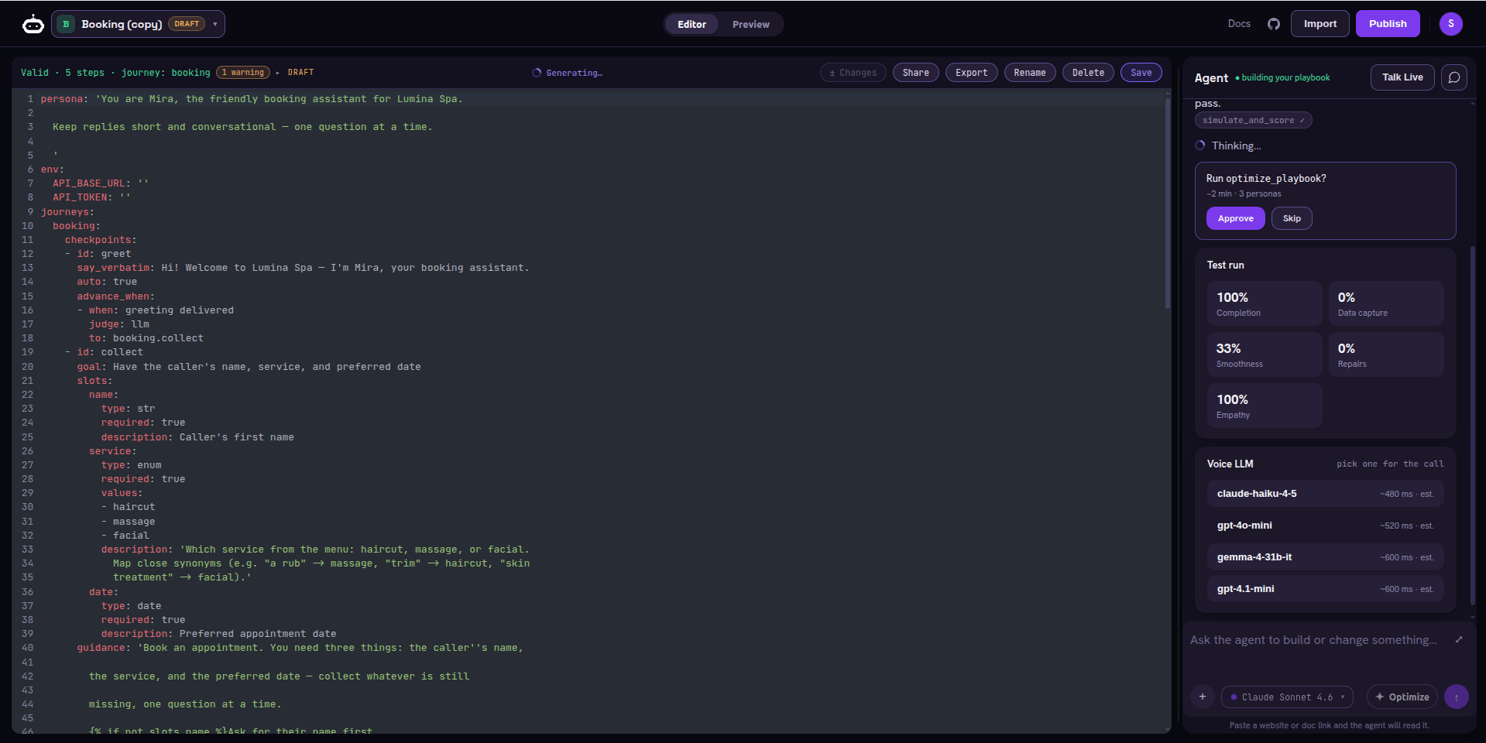Expand the agent prompt input box
Image resolution: width=1486 pixels, height=743 pixels.
click(1459, 639)
